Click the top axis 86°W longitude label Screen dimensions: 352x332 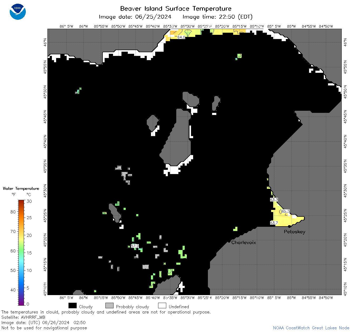click(83, 26)
